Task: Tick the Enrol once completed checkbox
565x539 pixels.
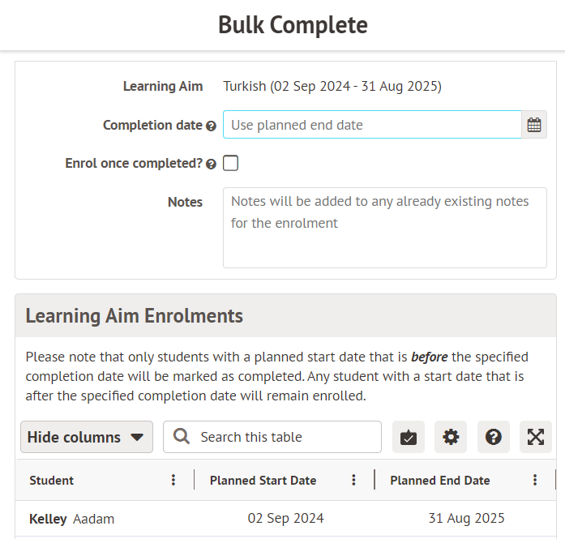Action: point(231,163)
